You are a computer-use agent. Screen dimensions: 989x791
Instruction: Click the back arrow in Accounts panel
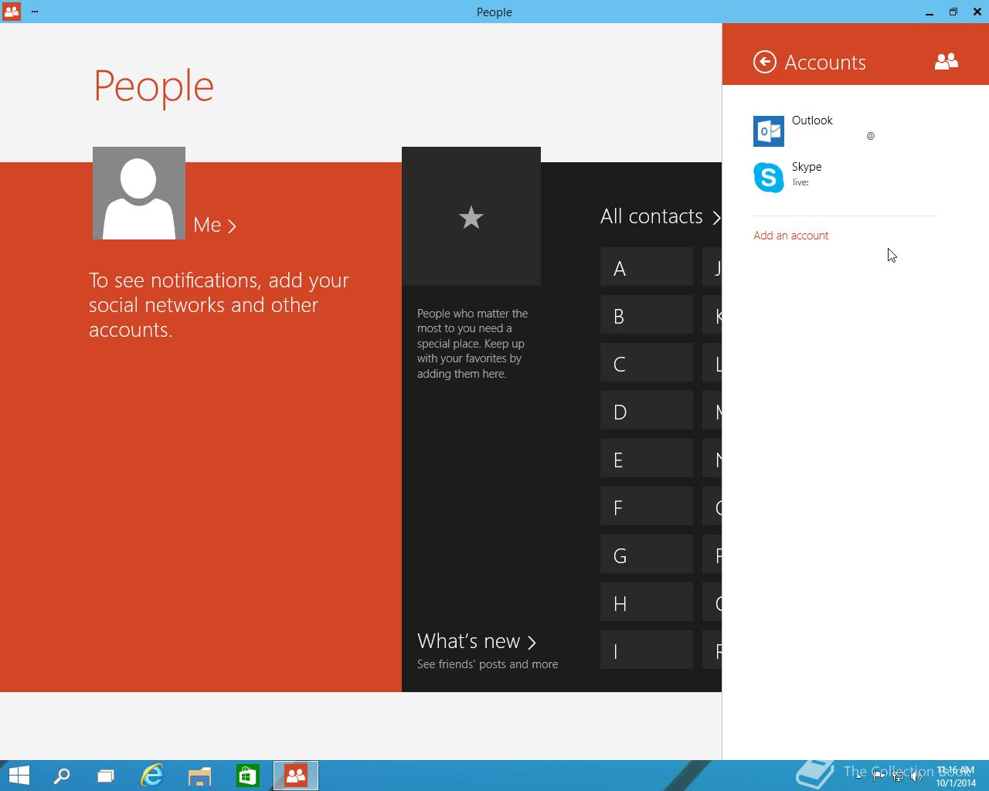pyautogui.click(x=764, y=62)
